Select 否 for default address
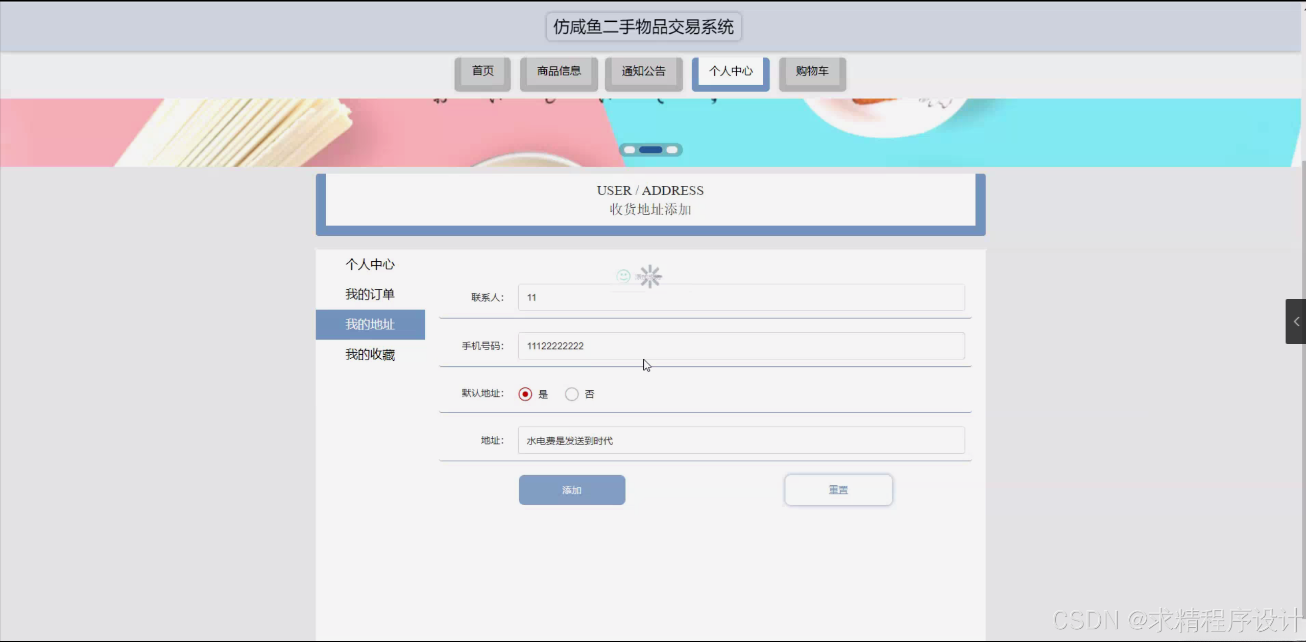The height and width of the screenshot is (642, 1306). [571, 394]
